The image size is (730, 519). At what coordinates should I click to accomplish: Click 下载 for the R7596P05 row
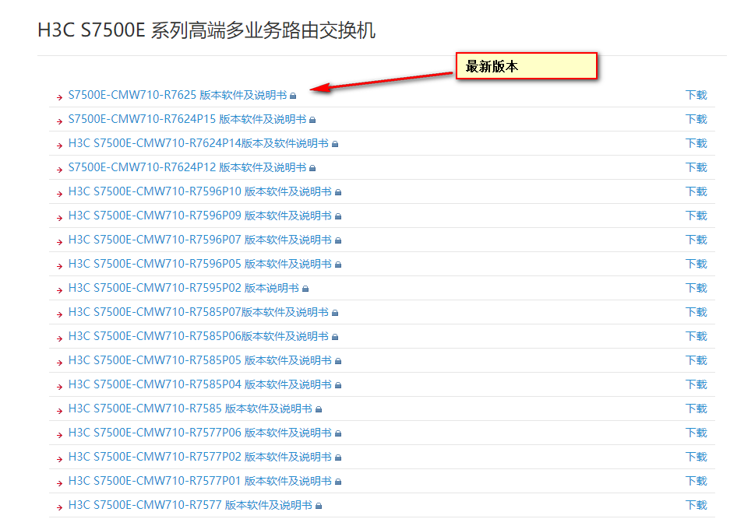pyautogui.click(x=696, y=264)
